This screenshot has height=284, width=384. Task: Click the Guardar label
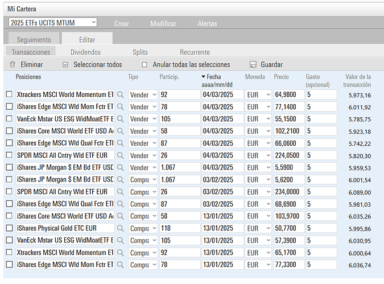(271, 64)
